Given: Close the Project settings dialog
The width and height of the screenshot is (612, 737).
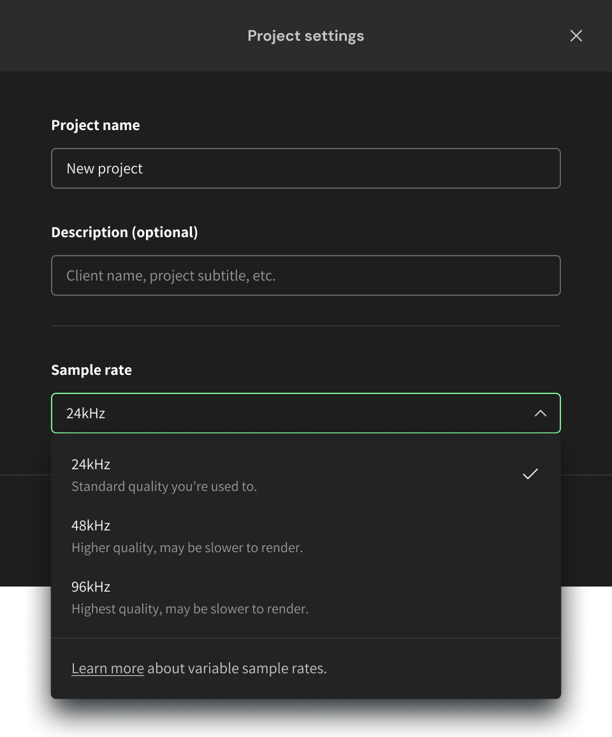Looking at the screenshot, I should coord(576,36).
